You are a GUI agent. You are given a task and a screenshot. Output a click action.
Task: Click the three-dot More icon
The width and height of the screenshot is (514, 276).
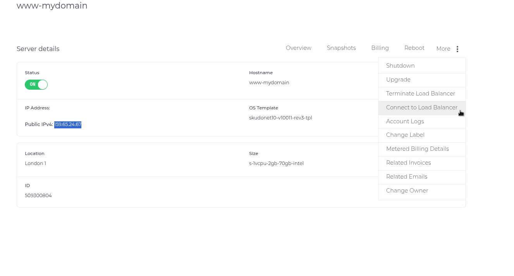pos(457,49)
